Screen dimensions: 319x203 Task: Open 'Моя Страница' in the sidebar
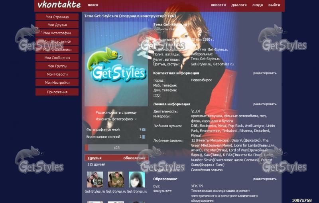(57, 17)
